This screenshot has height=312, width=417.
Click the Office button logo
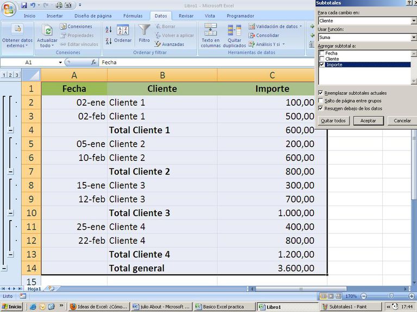tap(9, 9)
